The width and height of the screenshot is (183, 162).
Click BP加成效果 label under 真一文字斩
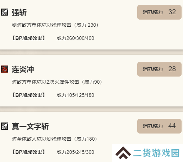[x=28, y=152]
